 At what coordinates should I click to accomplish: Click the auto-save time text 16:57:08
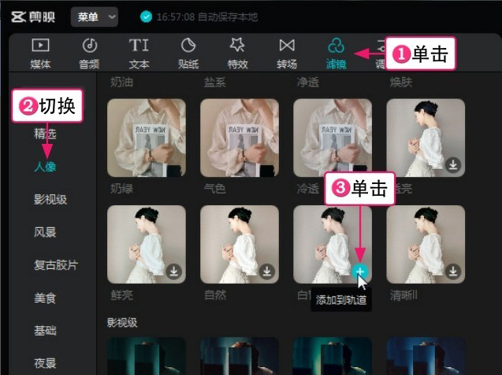pyautogui.click(x=176, y=17)
